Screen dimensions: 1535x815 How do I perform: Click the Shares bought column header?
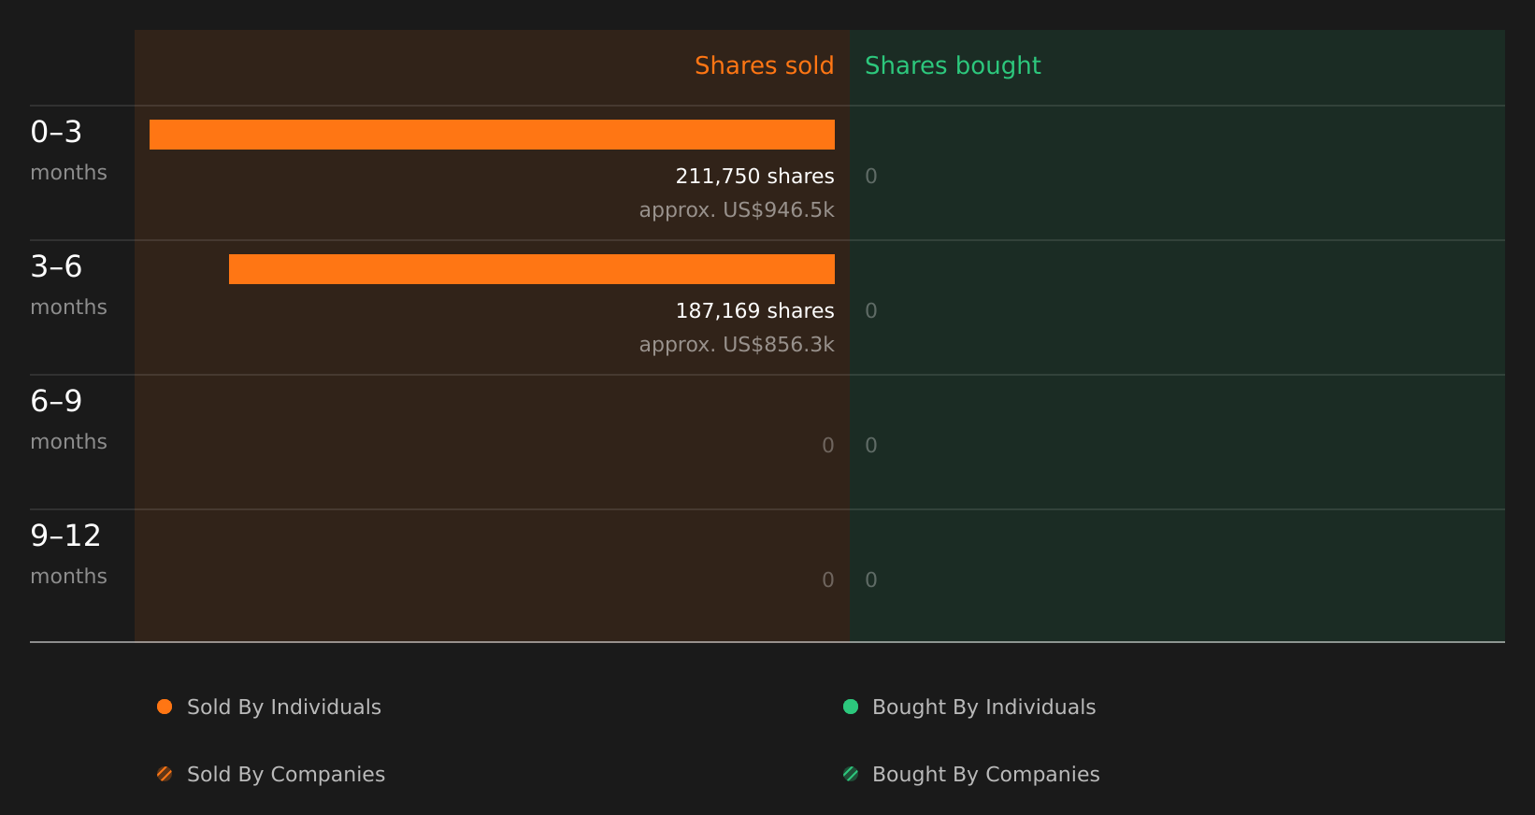953,66
